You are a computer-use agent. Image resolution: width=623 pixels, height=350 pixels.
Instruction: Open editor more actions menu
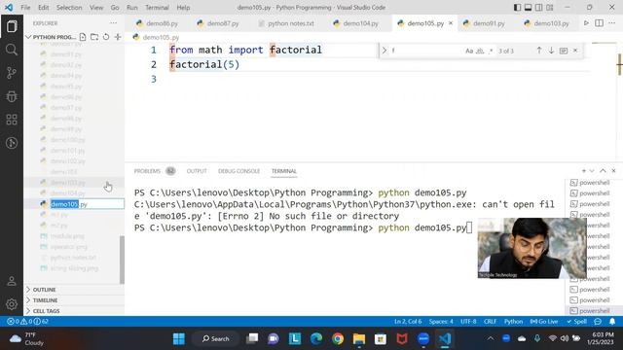(x=612, y=23)
